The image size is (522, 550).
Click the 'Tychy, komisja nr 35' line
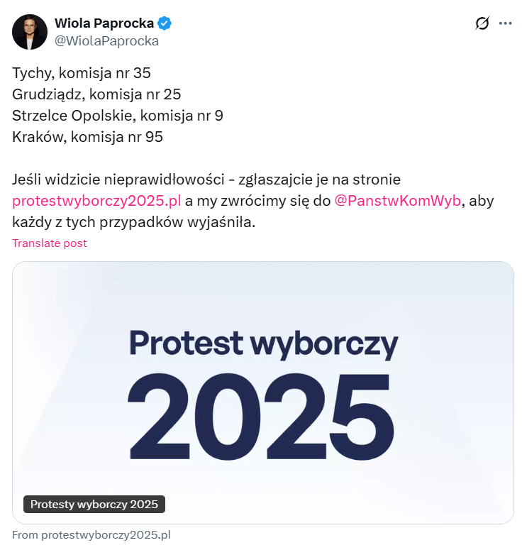[x=82, y=73]
